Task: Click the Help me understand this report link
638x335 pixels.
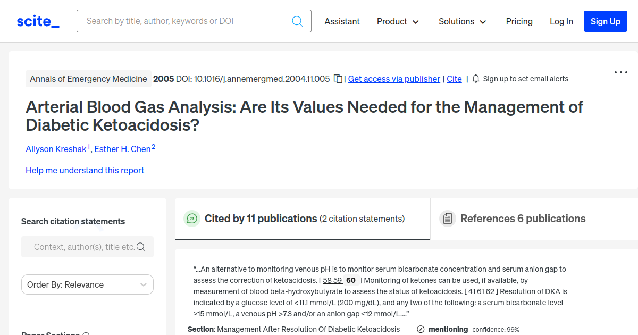Action: pyautogui.click(x=85, y=170)
